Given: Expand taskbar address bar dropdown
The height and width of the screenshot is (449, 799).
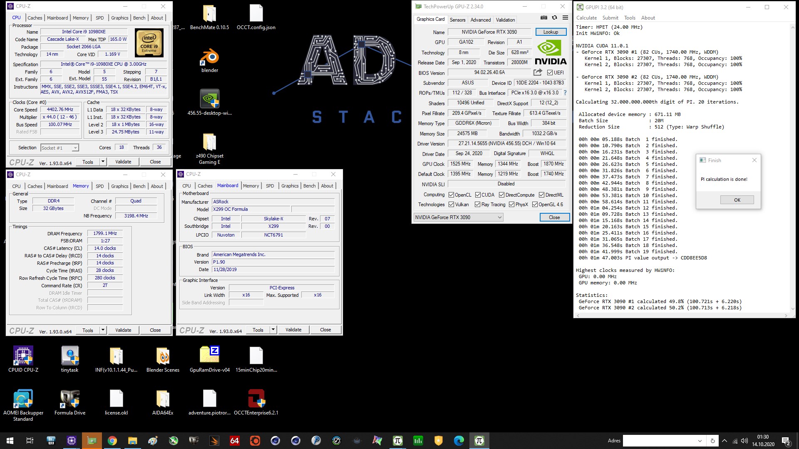Looking at the screenshot, I should [x=700, y=441].
